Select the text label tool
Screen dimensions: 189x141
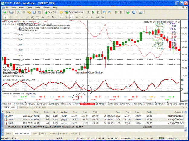coord(48,17)
